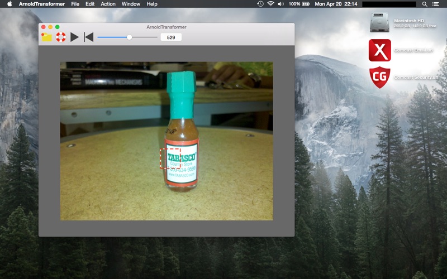Click the frame number field showing 529
The image size is (447, 279).
coord(171,37)
